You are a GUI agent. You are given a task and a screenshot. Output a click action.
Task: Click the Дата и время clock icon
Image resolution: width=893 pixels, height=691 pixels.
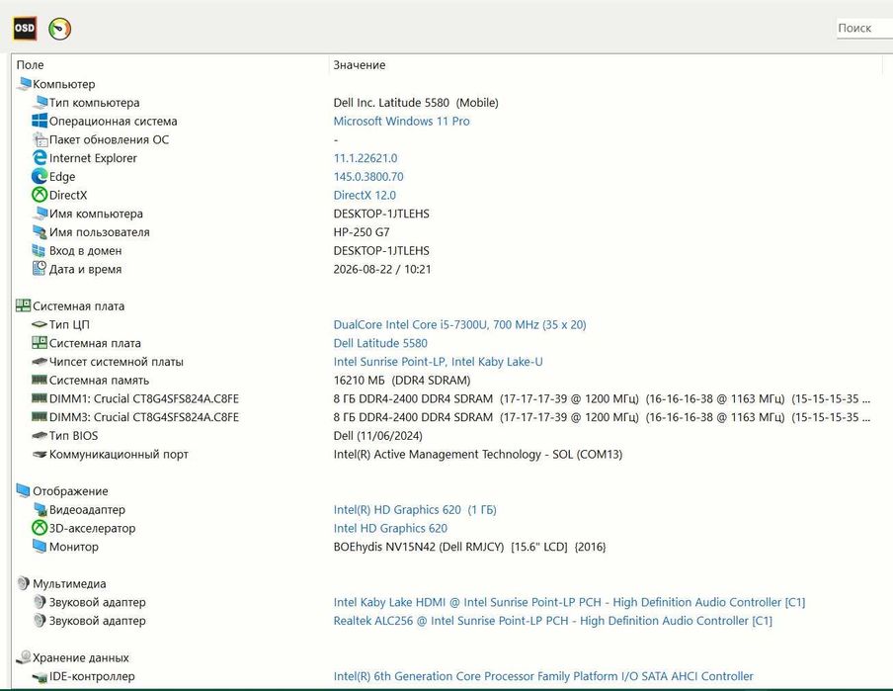coord(40,269)
